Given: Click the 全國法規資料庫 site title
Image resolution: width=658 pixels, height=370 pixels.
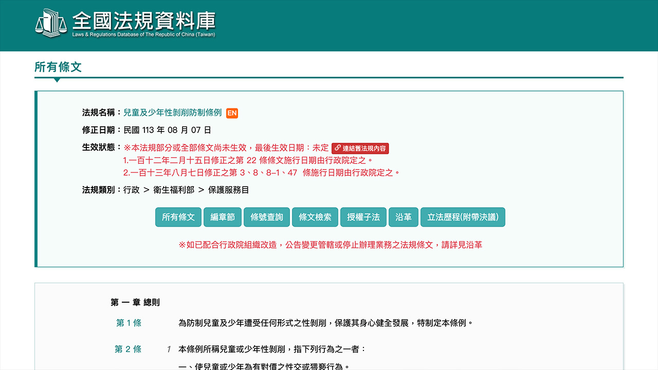Looking at the screenshot, I should click(x=143, y=22).
